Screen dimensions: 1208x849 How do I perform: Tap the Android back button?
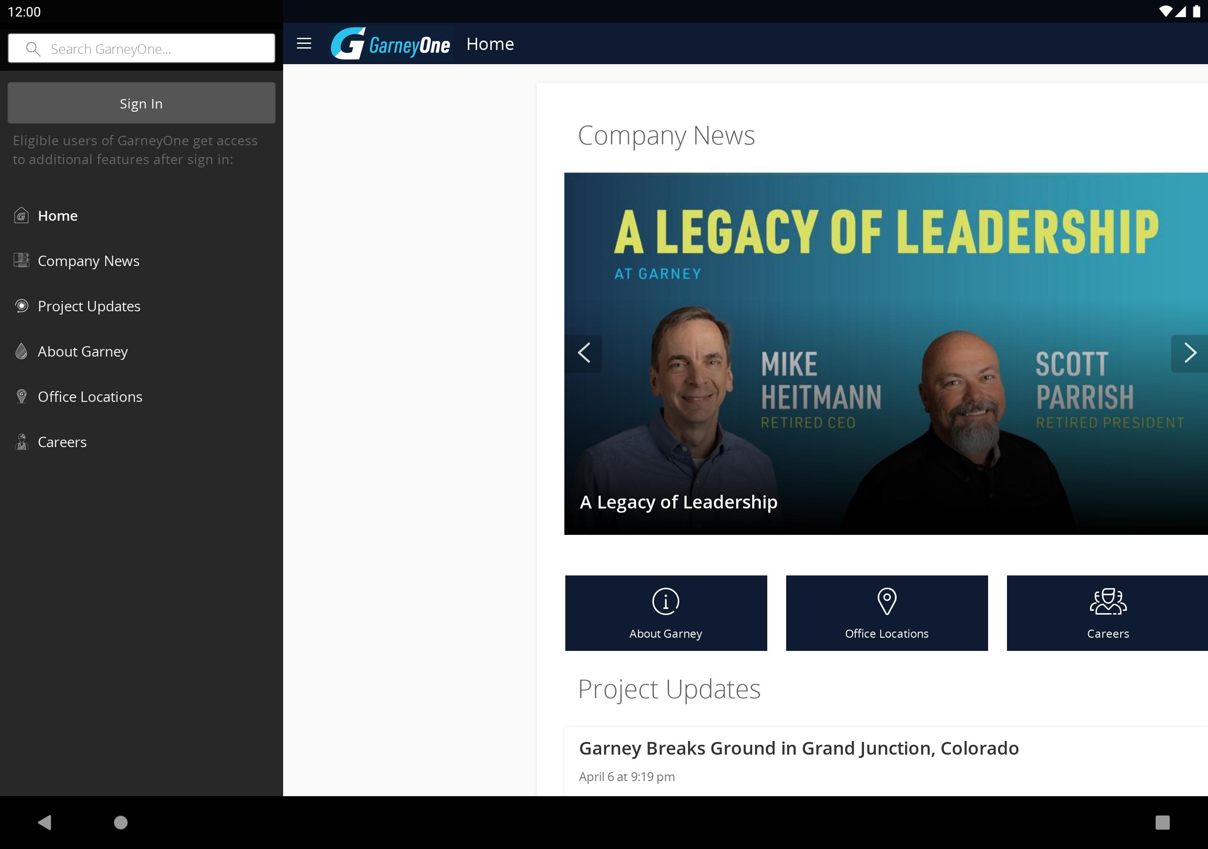coord(45,822)
